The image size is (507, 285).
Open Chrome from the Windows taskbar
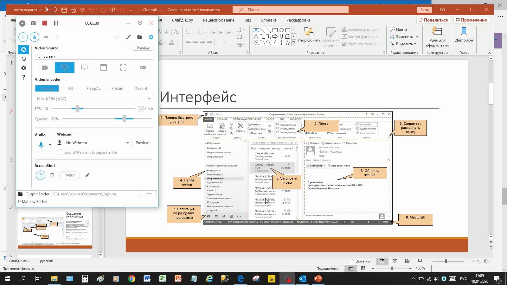(132, 279)
